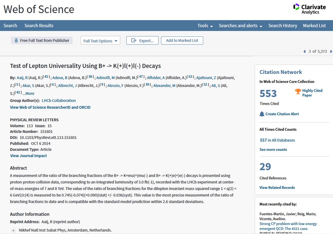Click affiliation reference 47 after Adinolfi
The width and height of the screenshot is (333, 234).
click(141, 77)
